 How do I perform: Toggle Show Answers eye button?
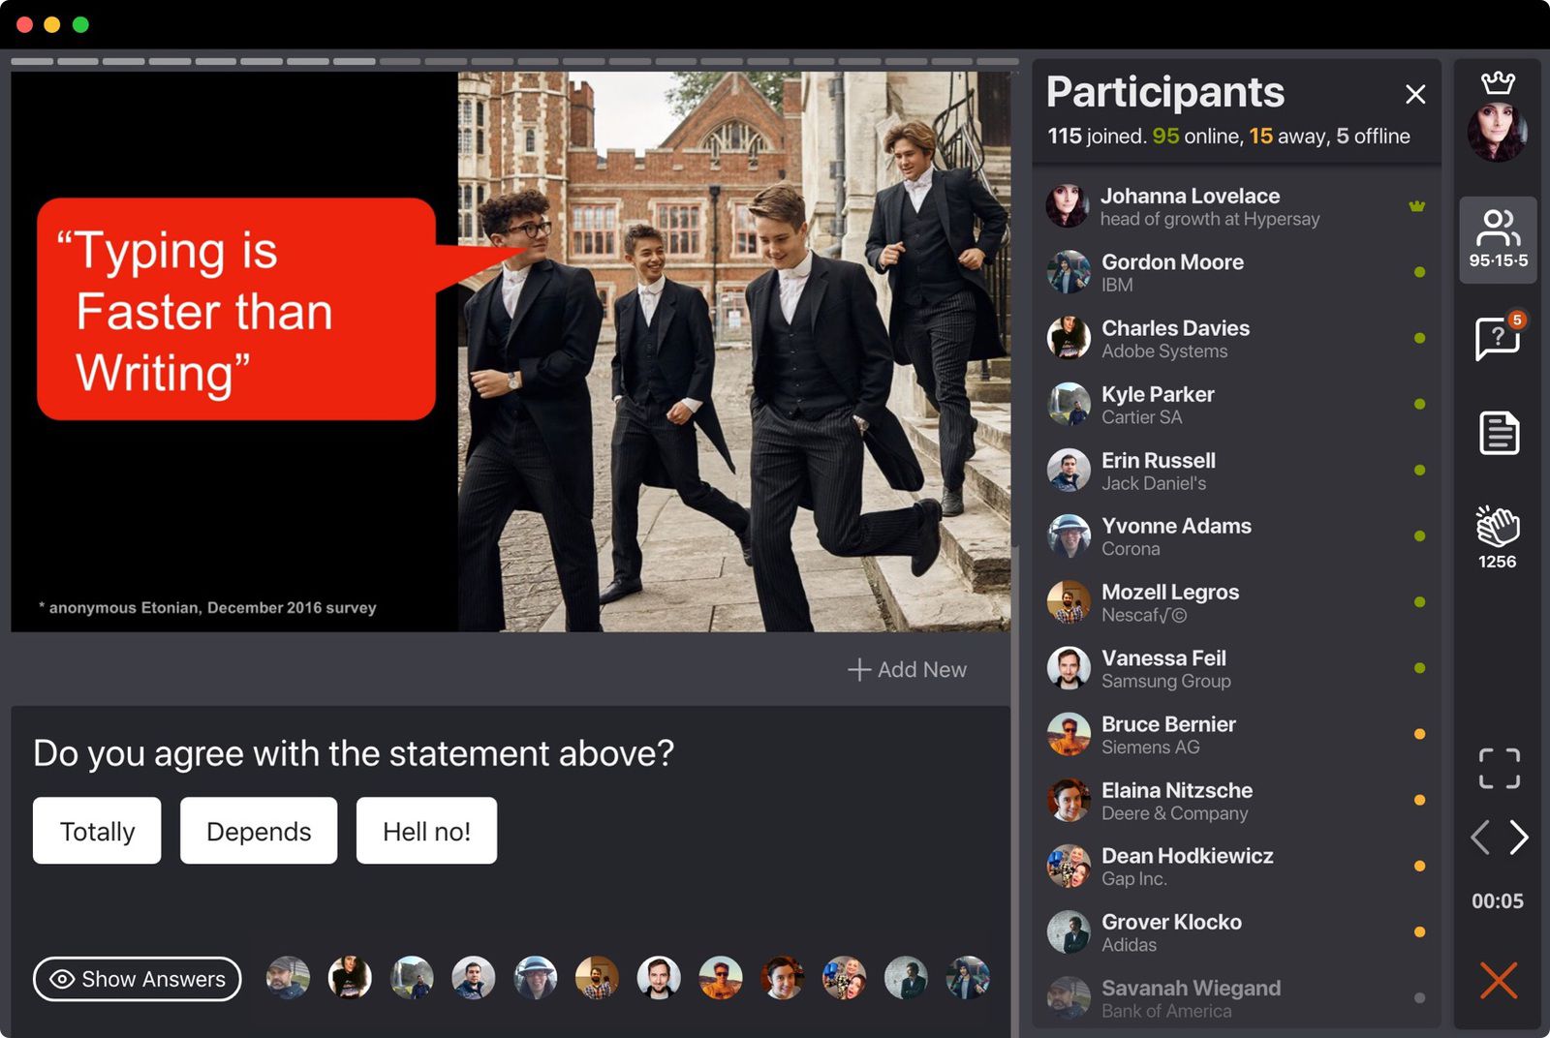pyautogui.click(x=137, y=979)
